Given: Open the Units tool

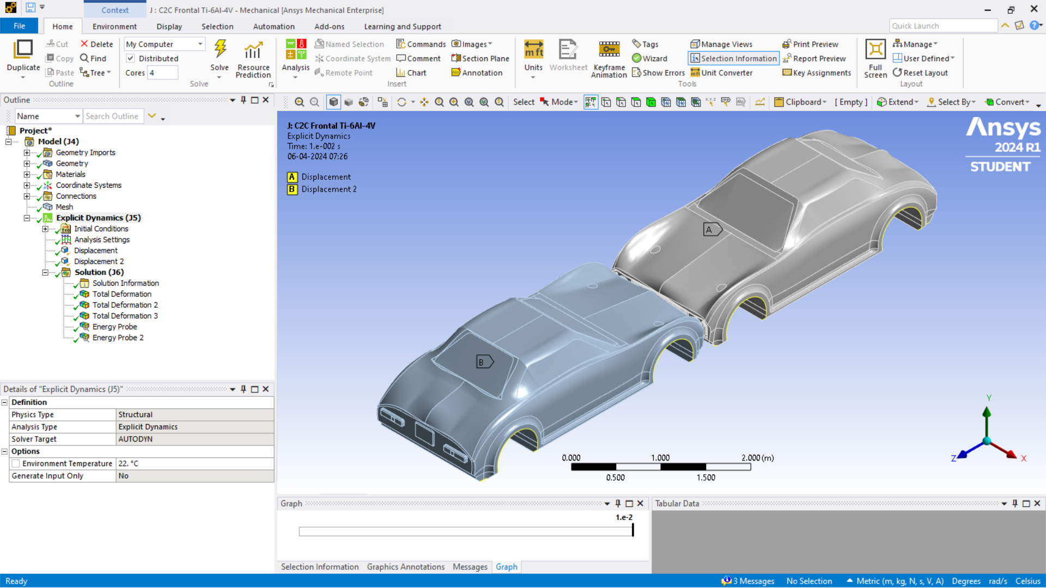Looking at the screenshot, I should click(x=533, y=50).
